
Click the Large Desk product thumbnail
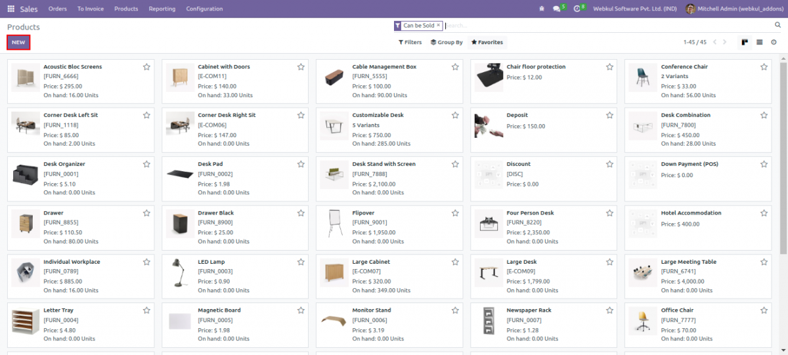[489, 274]
